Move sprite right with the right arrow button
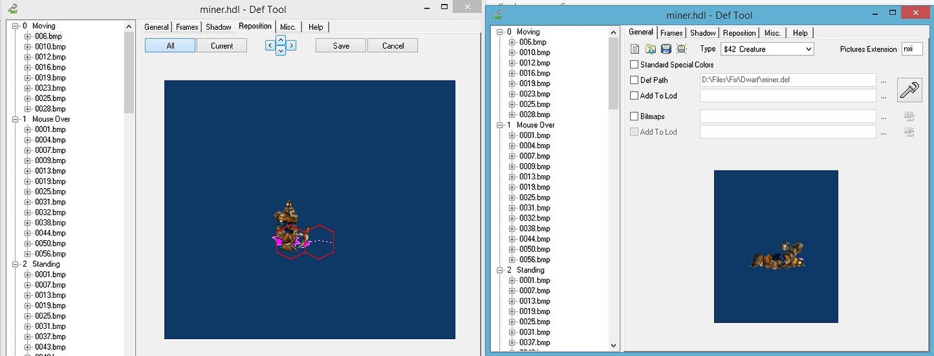The height and width of the screenshot is (356, 934). (291, 45)
